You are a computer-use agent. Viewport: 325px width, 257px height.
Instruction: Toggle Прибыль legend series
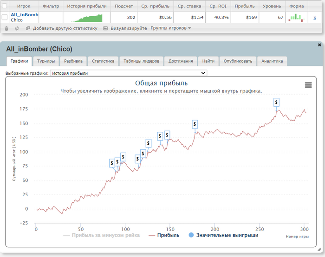click(164, 235)
